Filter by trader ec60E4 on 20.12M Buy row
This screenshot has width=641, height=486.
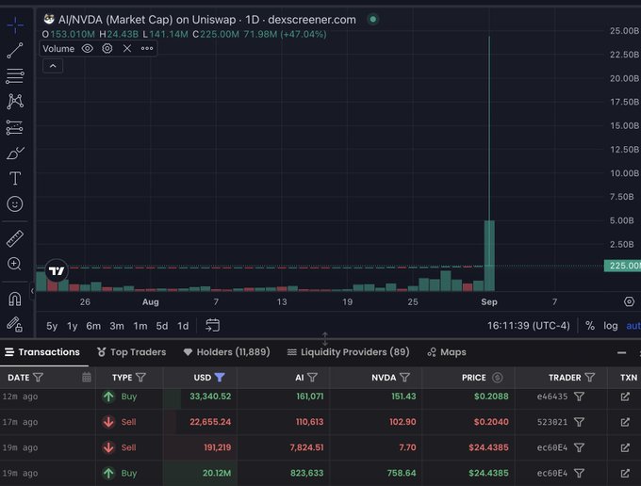579,473
